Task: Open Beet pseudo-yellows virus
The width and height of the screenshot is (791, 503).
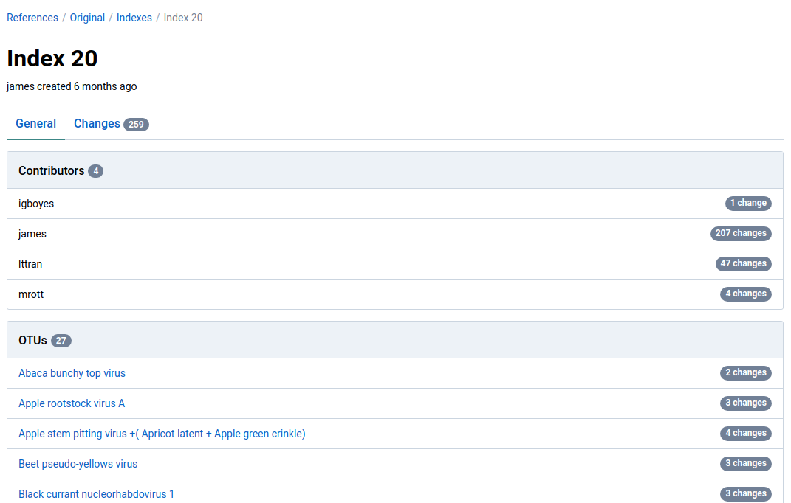Action: pyautogui.click(x=78, y=464)
